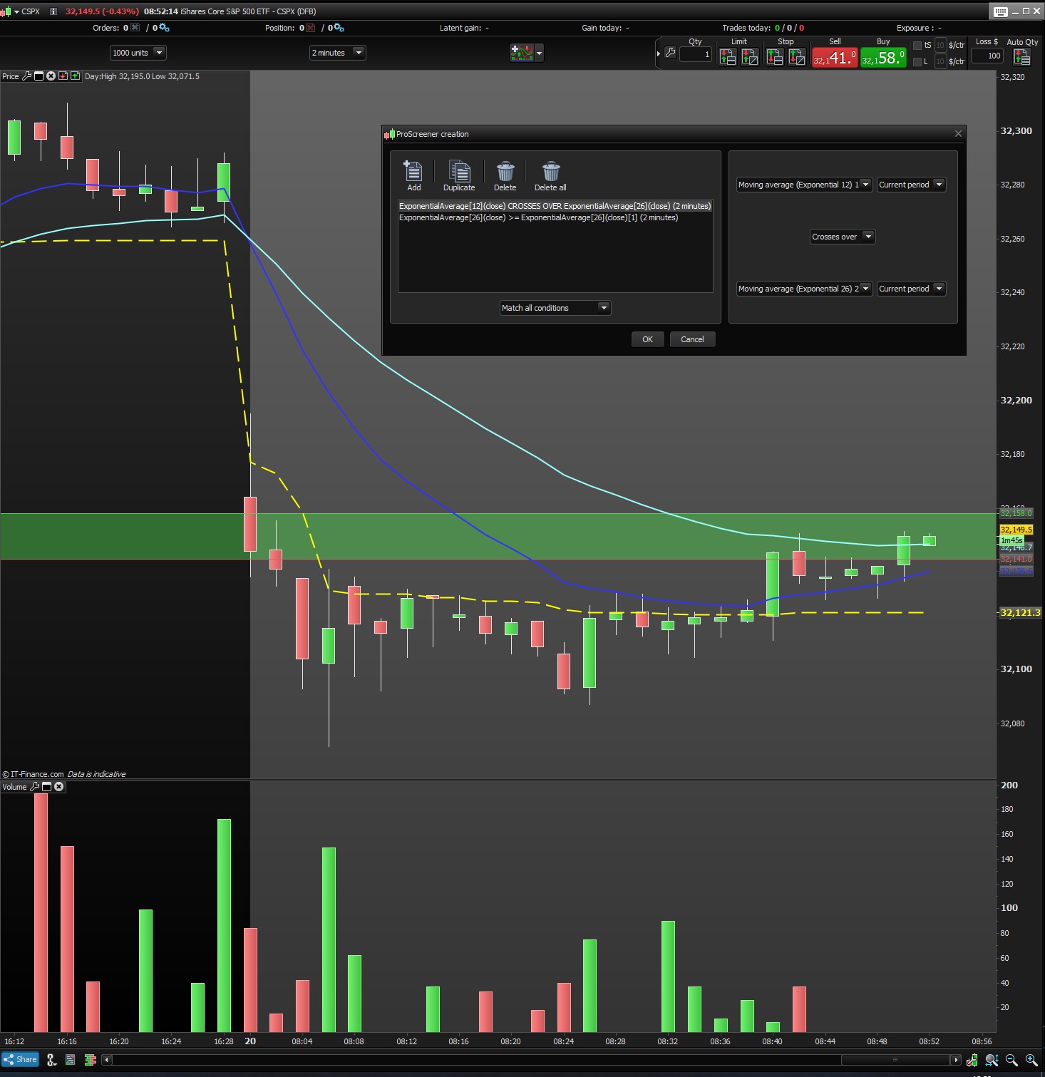Open indicators and trading systems icon

tap(522, 53)
